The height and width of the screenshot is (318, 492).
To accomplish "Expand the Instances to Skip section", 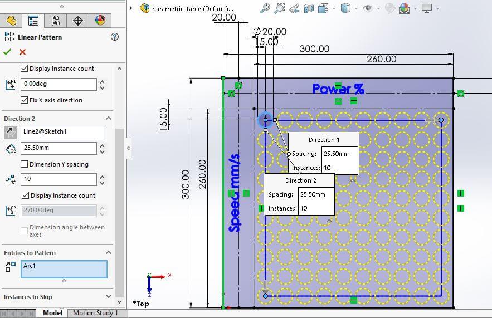I will pos(109,296).
